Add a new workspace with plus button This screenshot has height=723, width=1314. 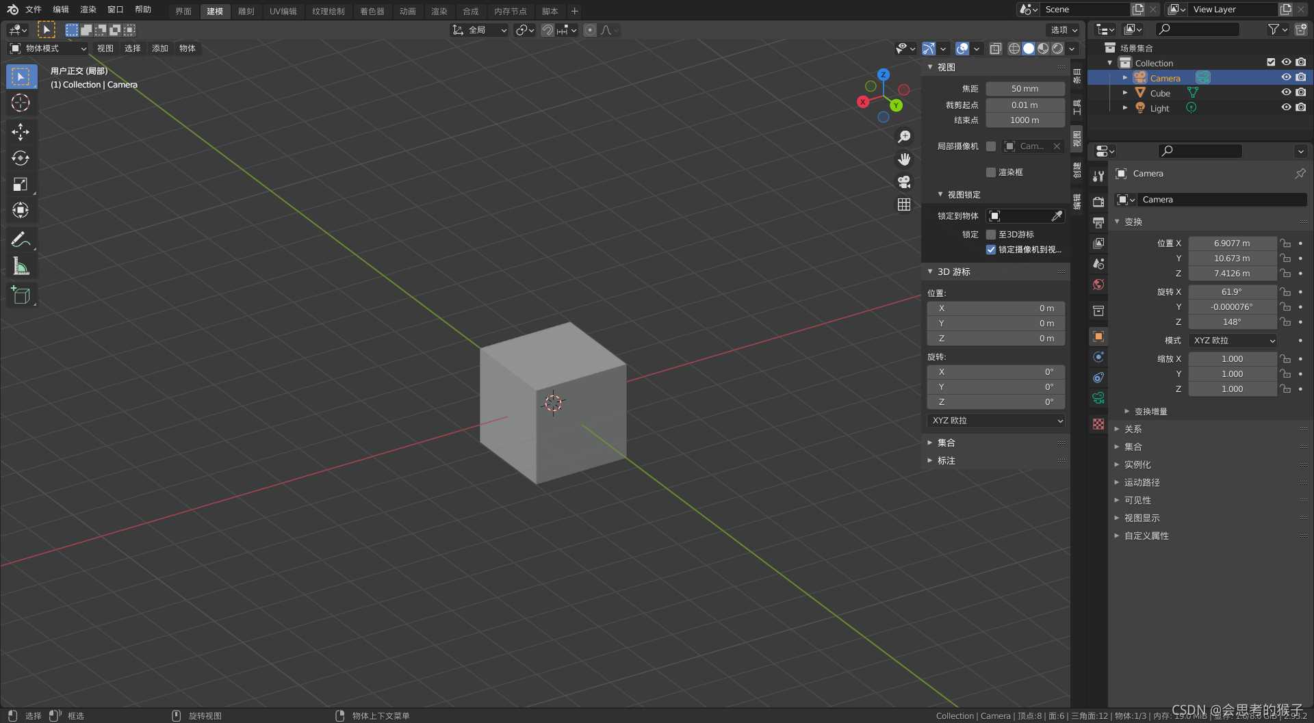coord(575,11)
